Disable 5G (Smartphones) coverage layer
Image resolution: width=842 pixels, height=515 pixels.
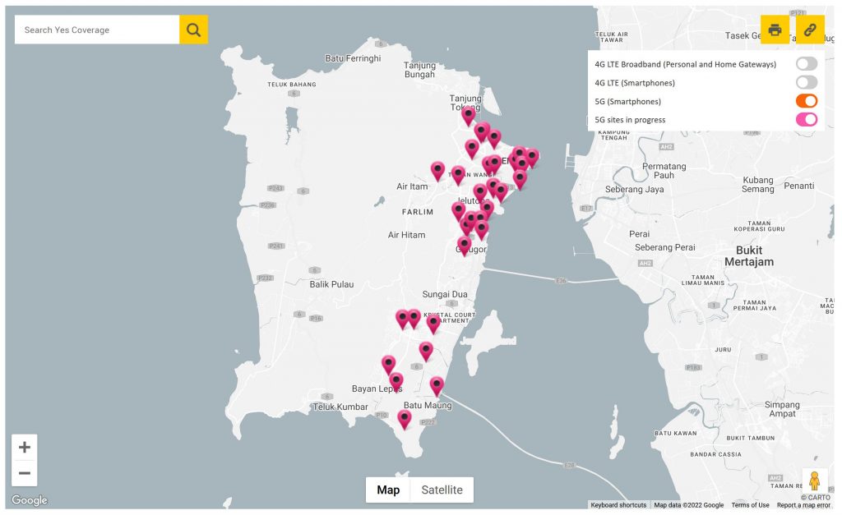pos(807,101)
